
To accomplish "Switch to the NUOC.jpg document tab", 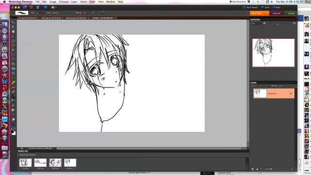I will pos(77,18).
